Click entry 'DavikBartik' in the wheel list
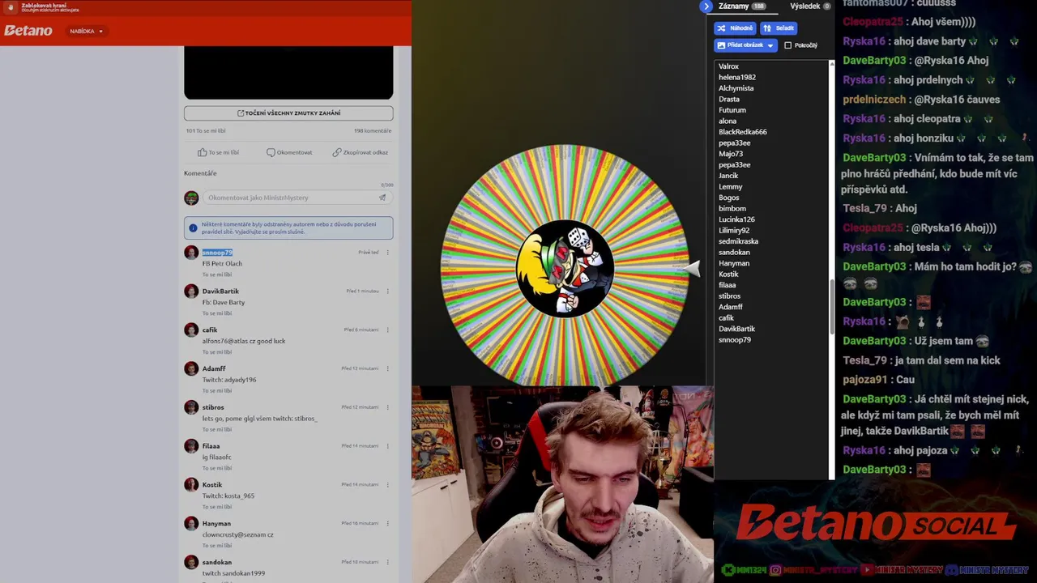1037x583 pixels. coord(736,329)
